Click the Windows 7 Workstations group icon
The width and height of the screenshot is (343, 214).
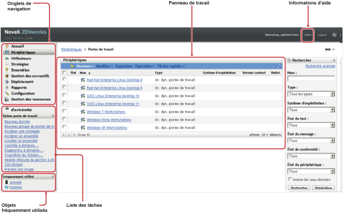(83, 112)
